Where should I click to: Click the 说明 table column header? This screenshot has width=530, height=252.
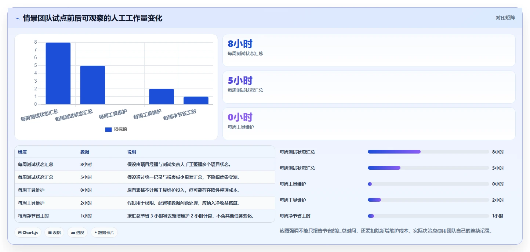[132, 152]
